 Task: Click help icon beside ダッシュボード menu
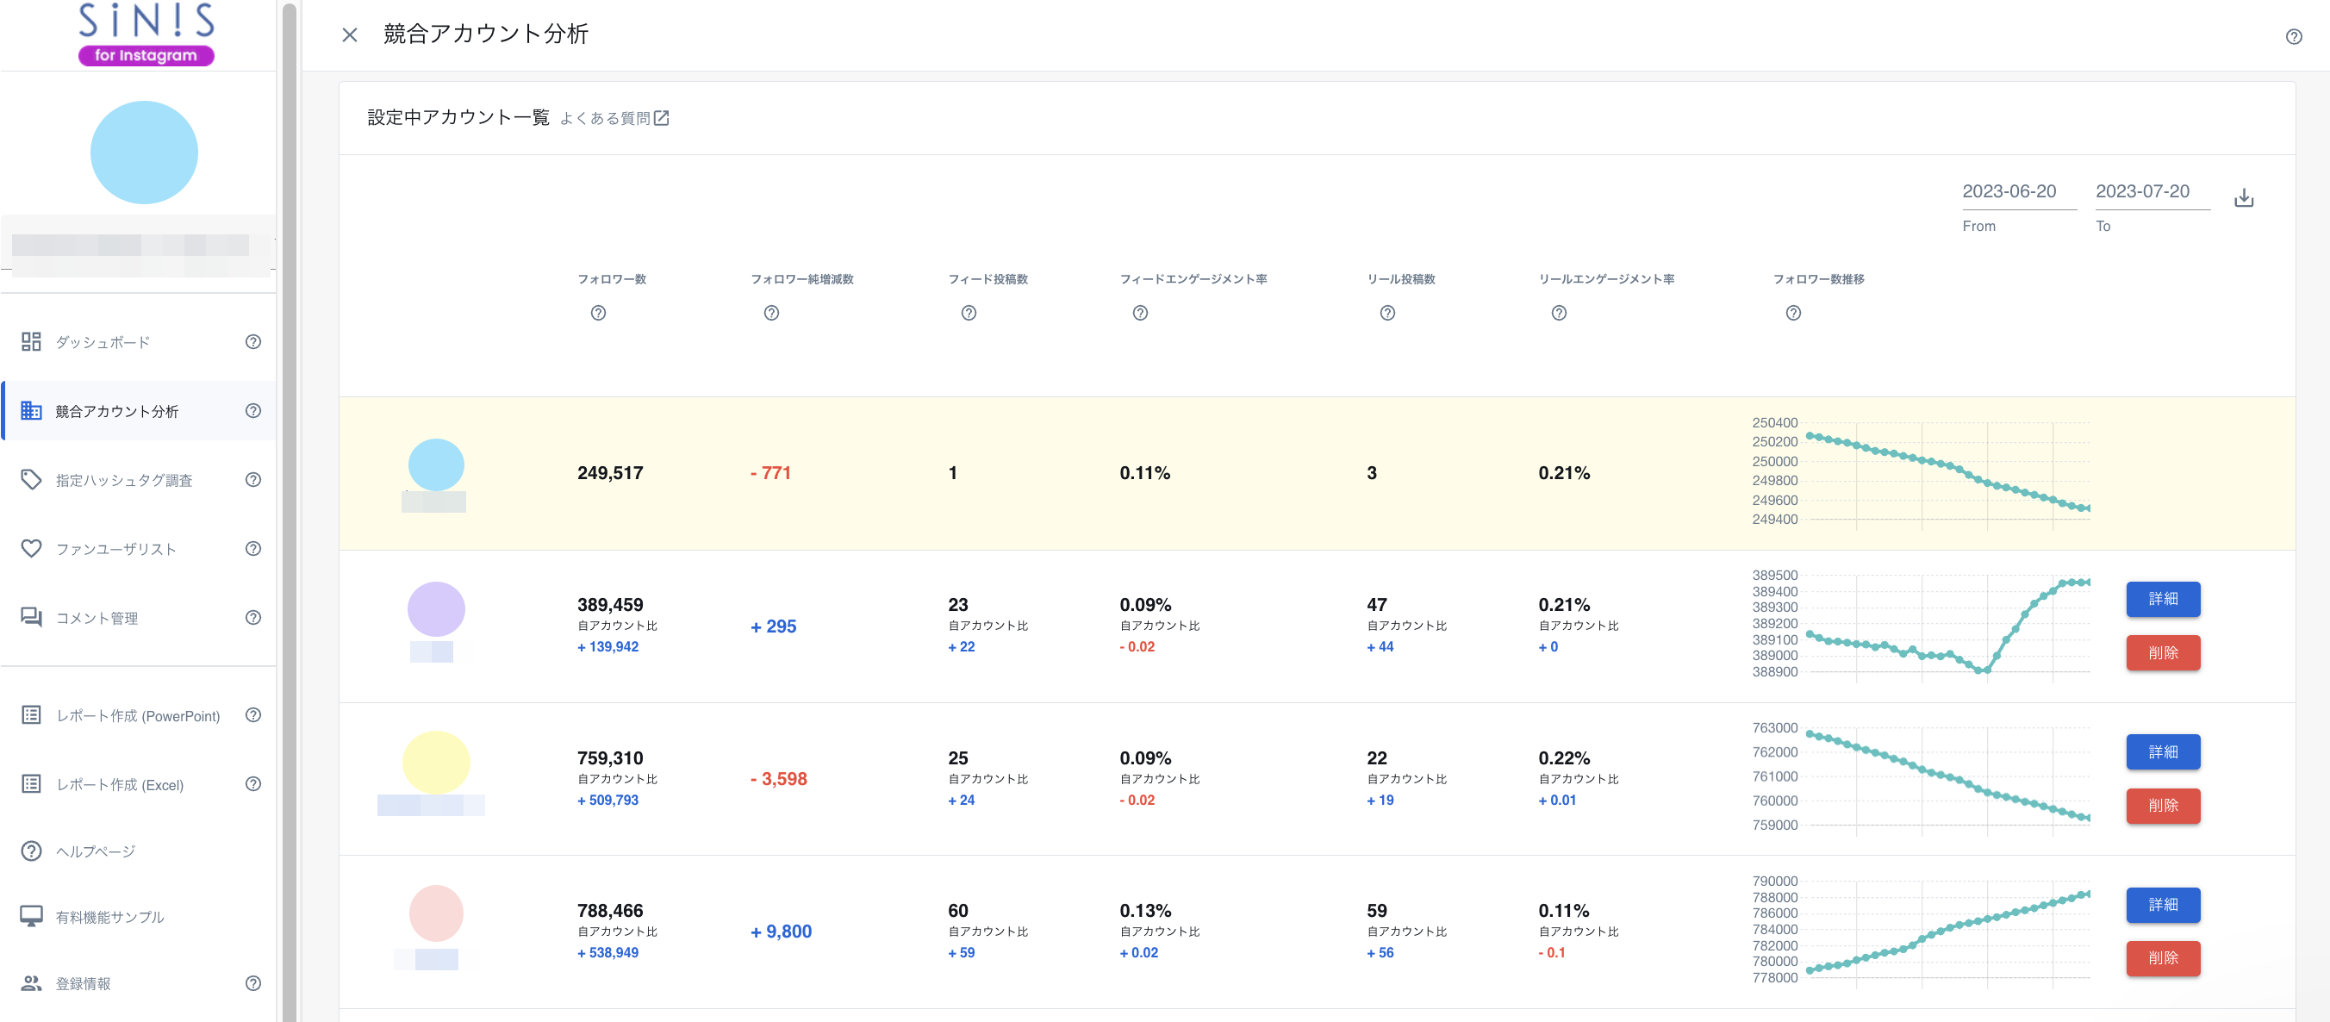253,342
